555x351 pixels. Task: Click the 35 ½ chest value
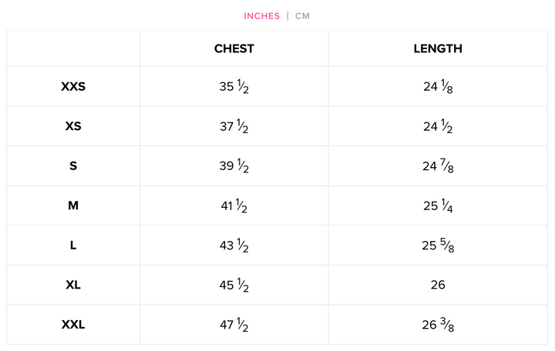234,87
